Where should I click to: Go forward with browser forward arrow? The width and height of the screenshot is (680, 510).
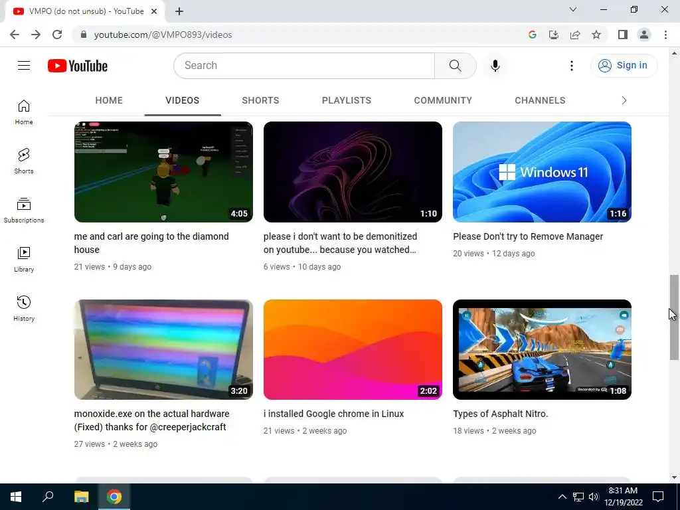[36, 35]
